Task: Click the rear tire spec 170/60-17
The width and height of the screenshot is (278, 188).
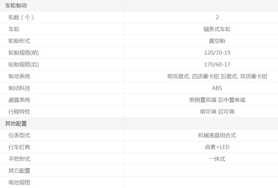Action: [217, 64]
